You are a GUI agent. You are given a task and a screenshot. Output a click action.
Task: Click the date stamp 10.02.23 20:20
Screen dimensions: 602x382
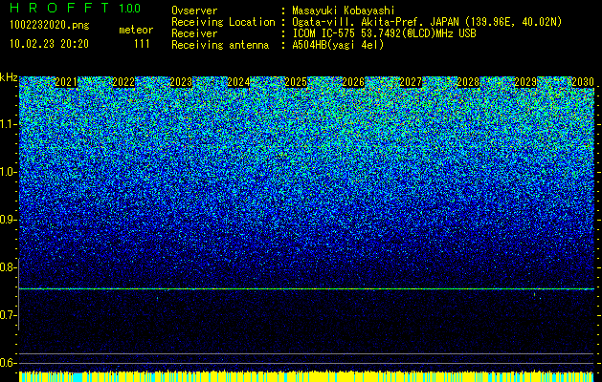[x=49, y=44]
